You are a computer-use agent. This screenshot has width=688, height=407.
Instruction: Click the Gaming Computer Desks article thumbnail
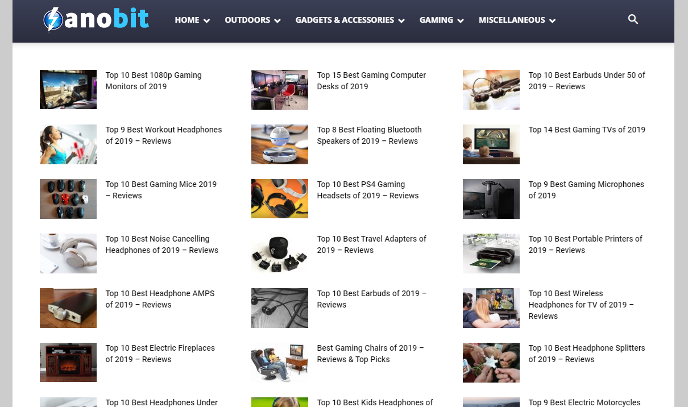point(280,89)
